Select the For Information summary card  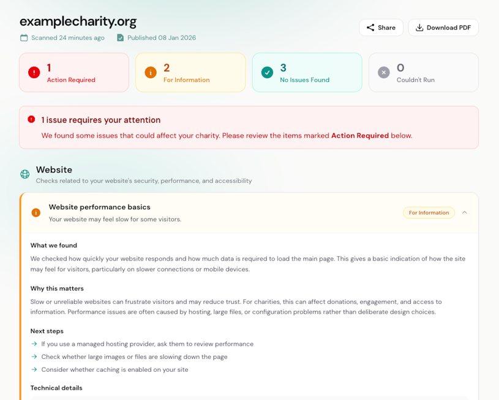(x=190, y=72)
